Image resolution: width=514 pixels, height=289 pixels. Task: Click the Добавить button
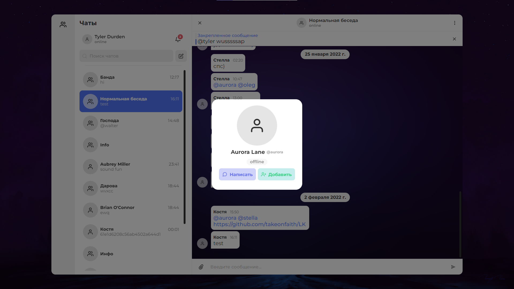pyautogui.click(x=276, y=174)
